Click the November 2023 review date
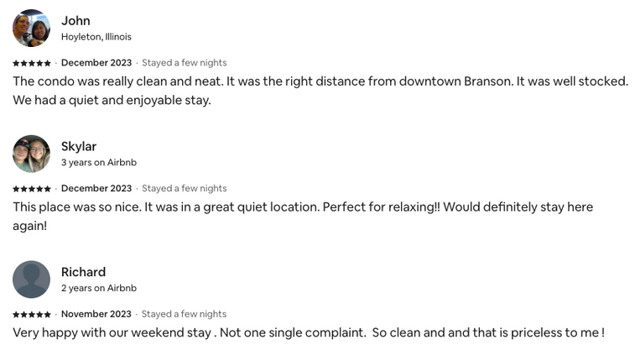This screenshot has height=350, width=635. 96,315
